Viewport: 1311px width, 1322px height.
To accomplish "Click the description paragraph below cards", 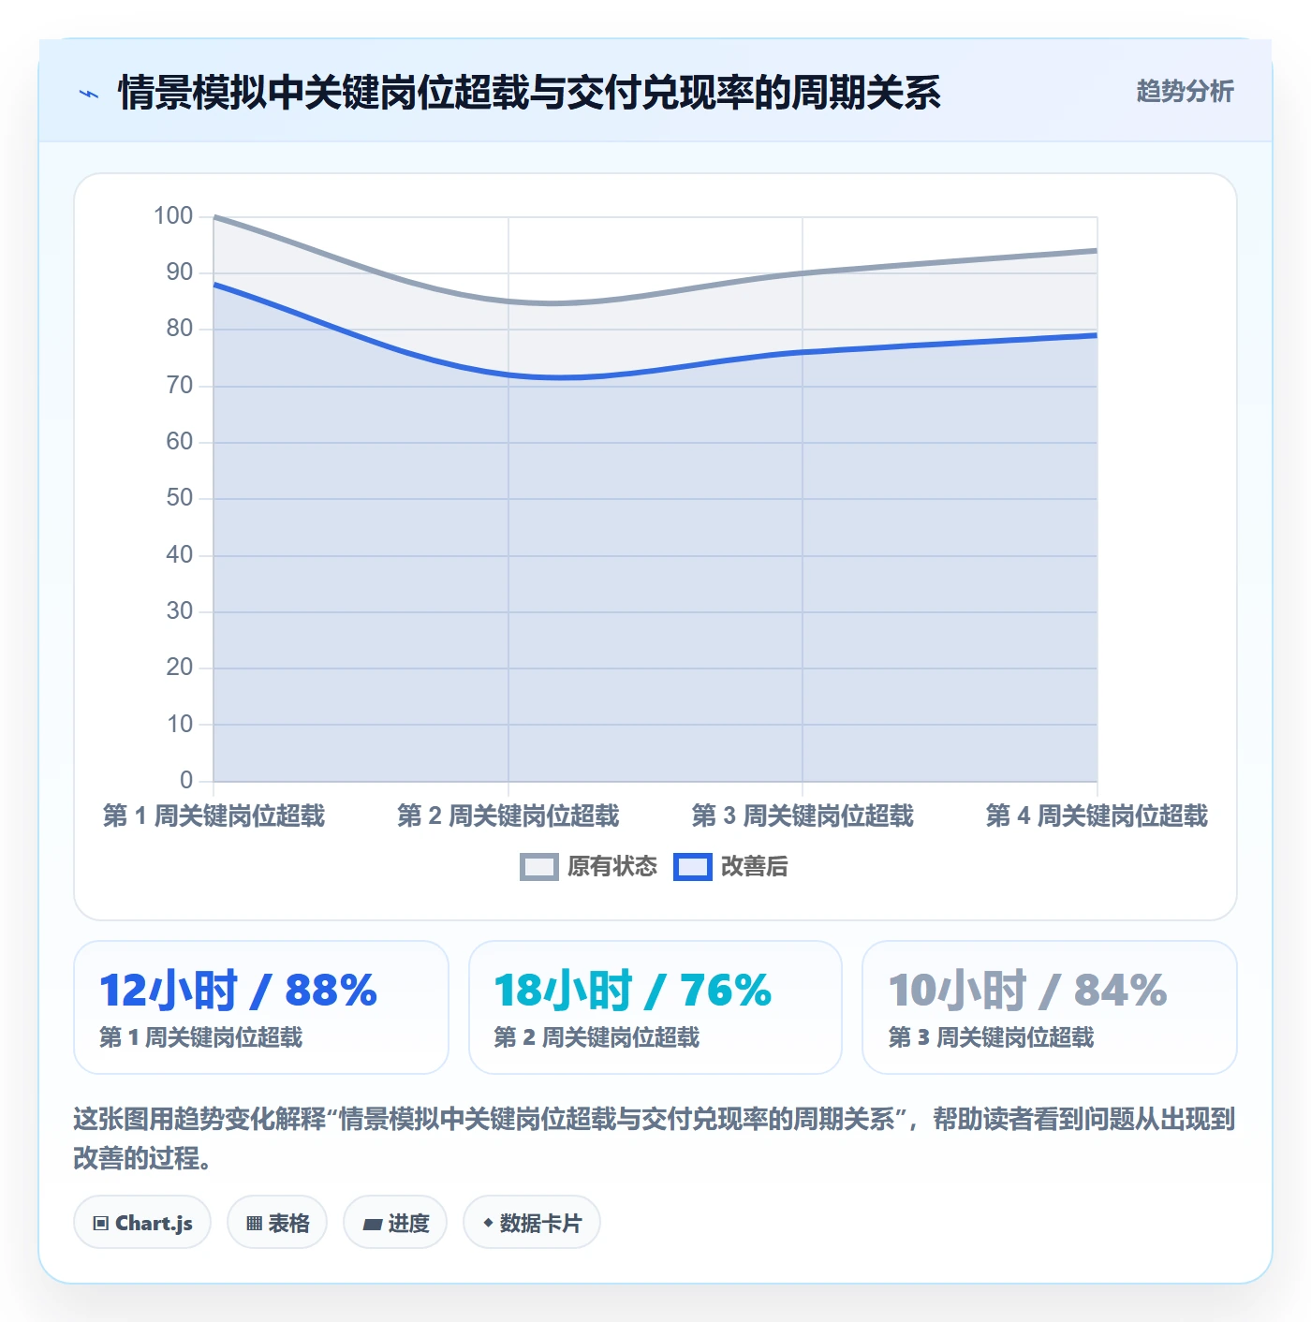I will tap(655, 1138).
